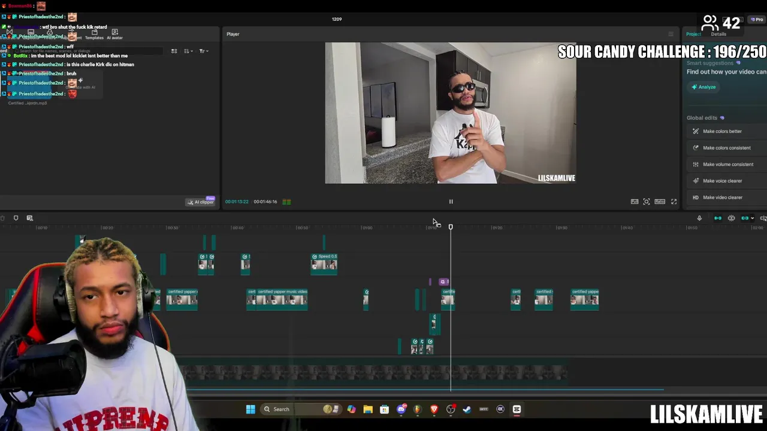Click the Analyze button
This screenshot has width=767, height=431.
coord(703,87)
